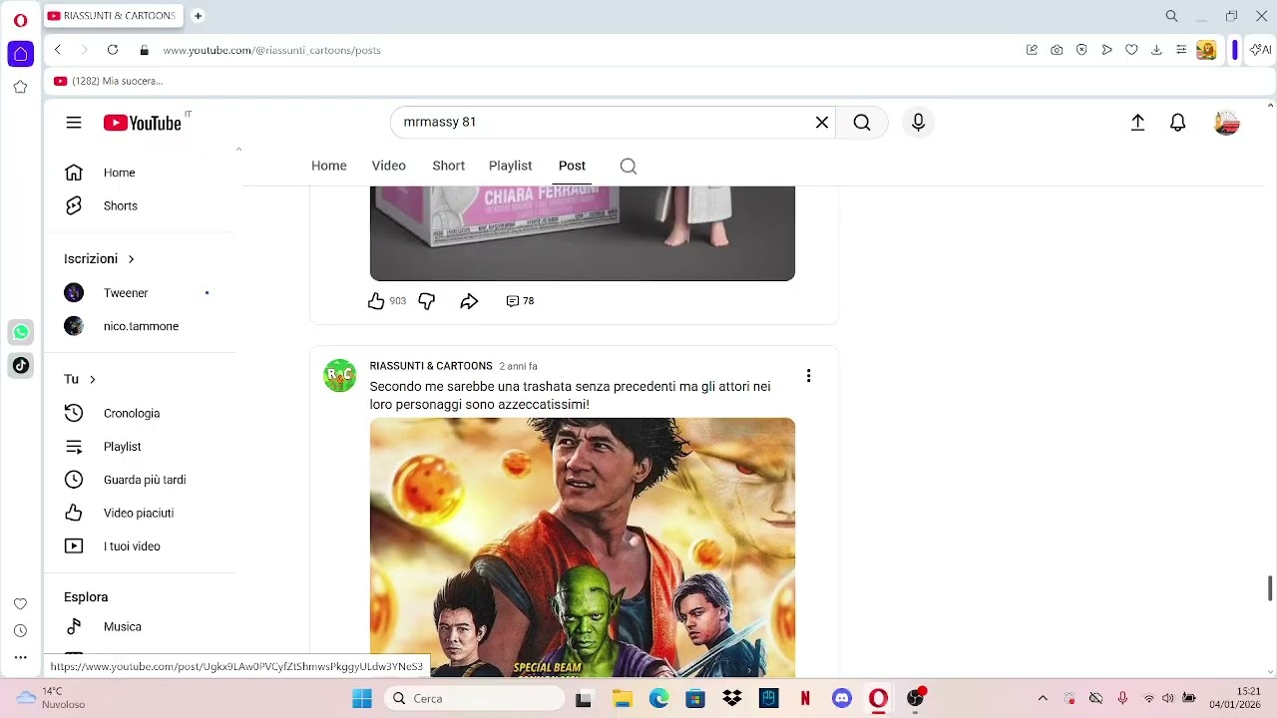Viewport: 1277px width, 718px height.
Task: Open the '2 anni fa' post timestamp
Action: tap(518, 366)
